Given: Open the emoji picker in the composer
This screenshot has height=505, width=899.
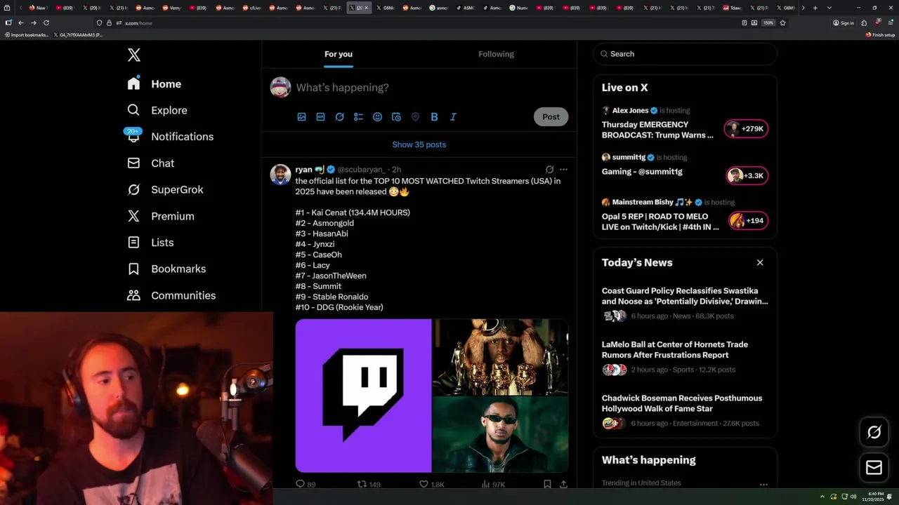Looking at the screenshot, I should point(377,117).
